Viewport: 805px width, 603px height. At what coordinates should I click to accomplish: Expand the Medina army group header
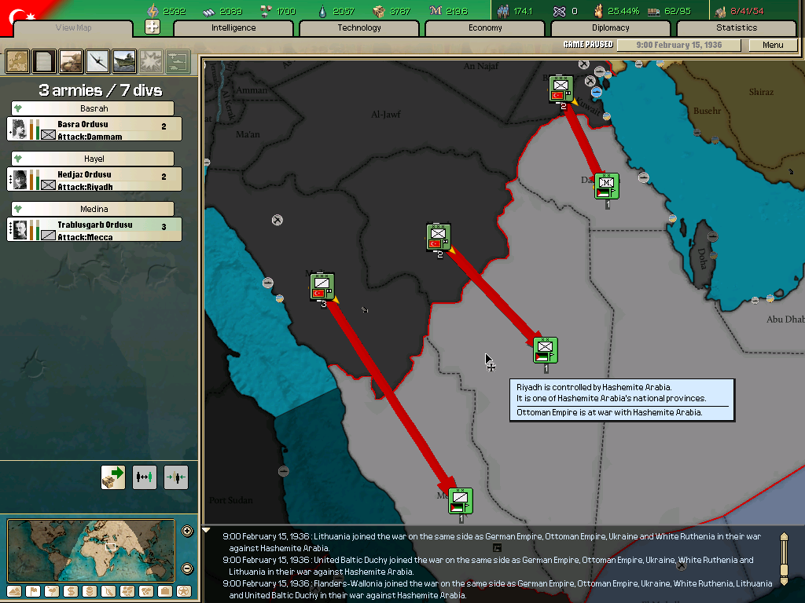pos(94,208)
